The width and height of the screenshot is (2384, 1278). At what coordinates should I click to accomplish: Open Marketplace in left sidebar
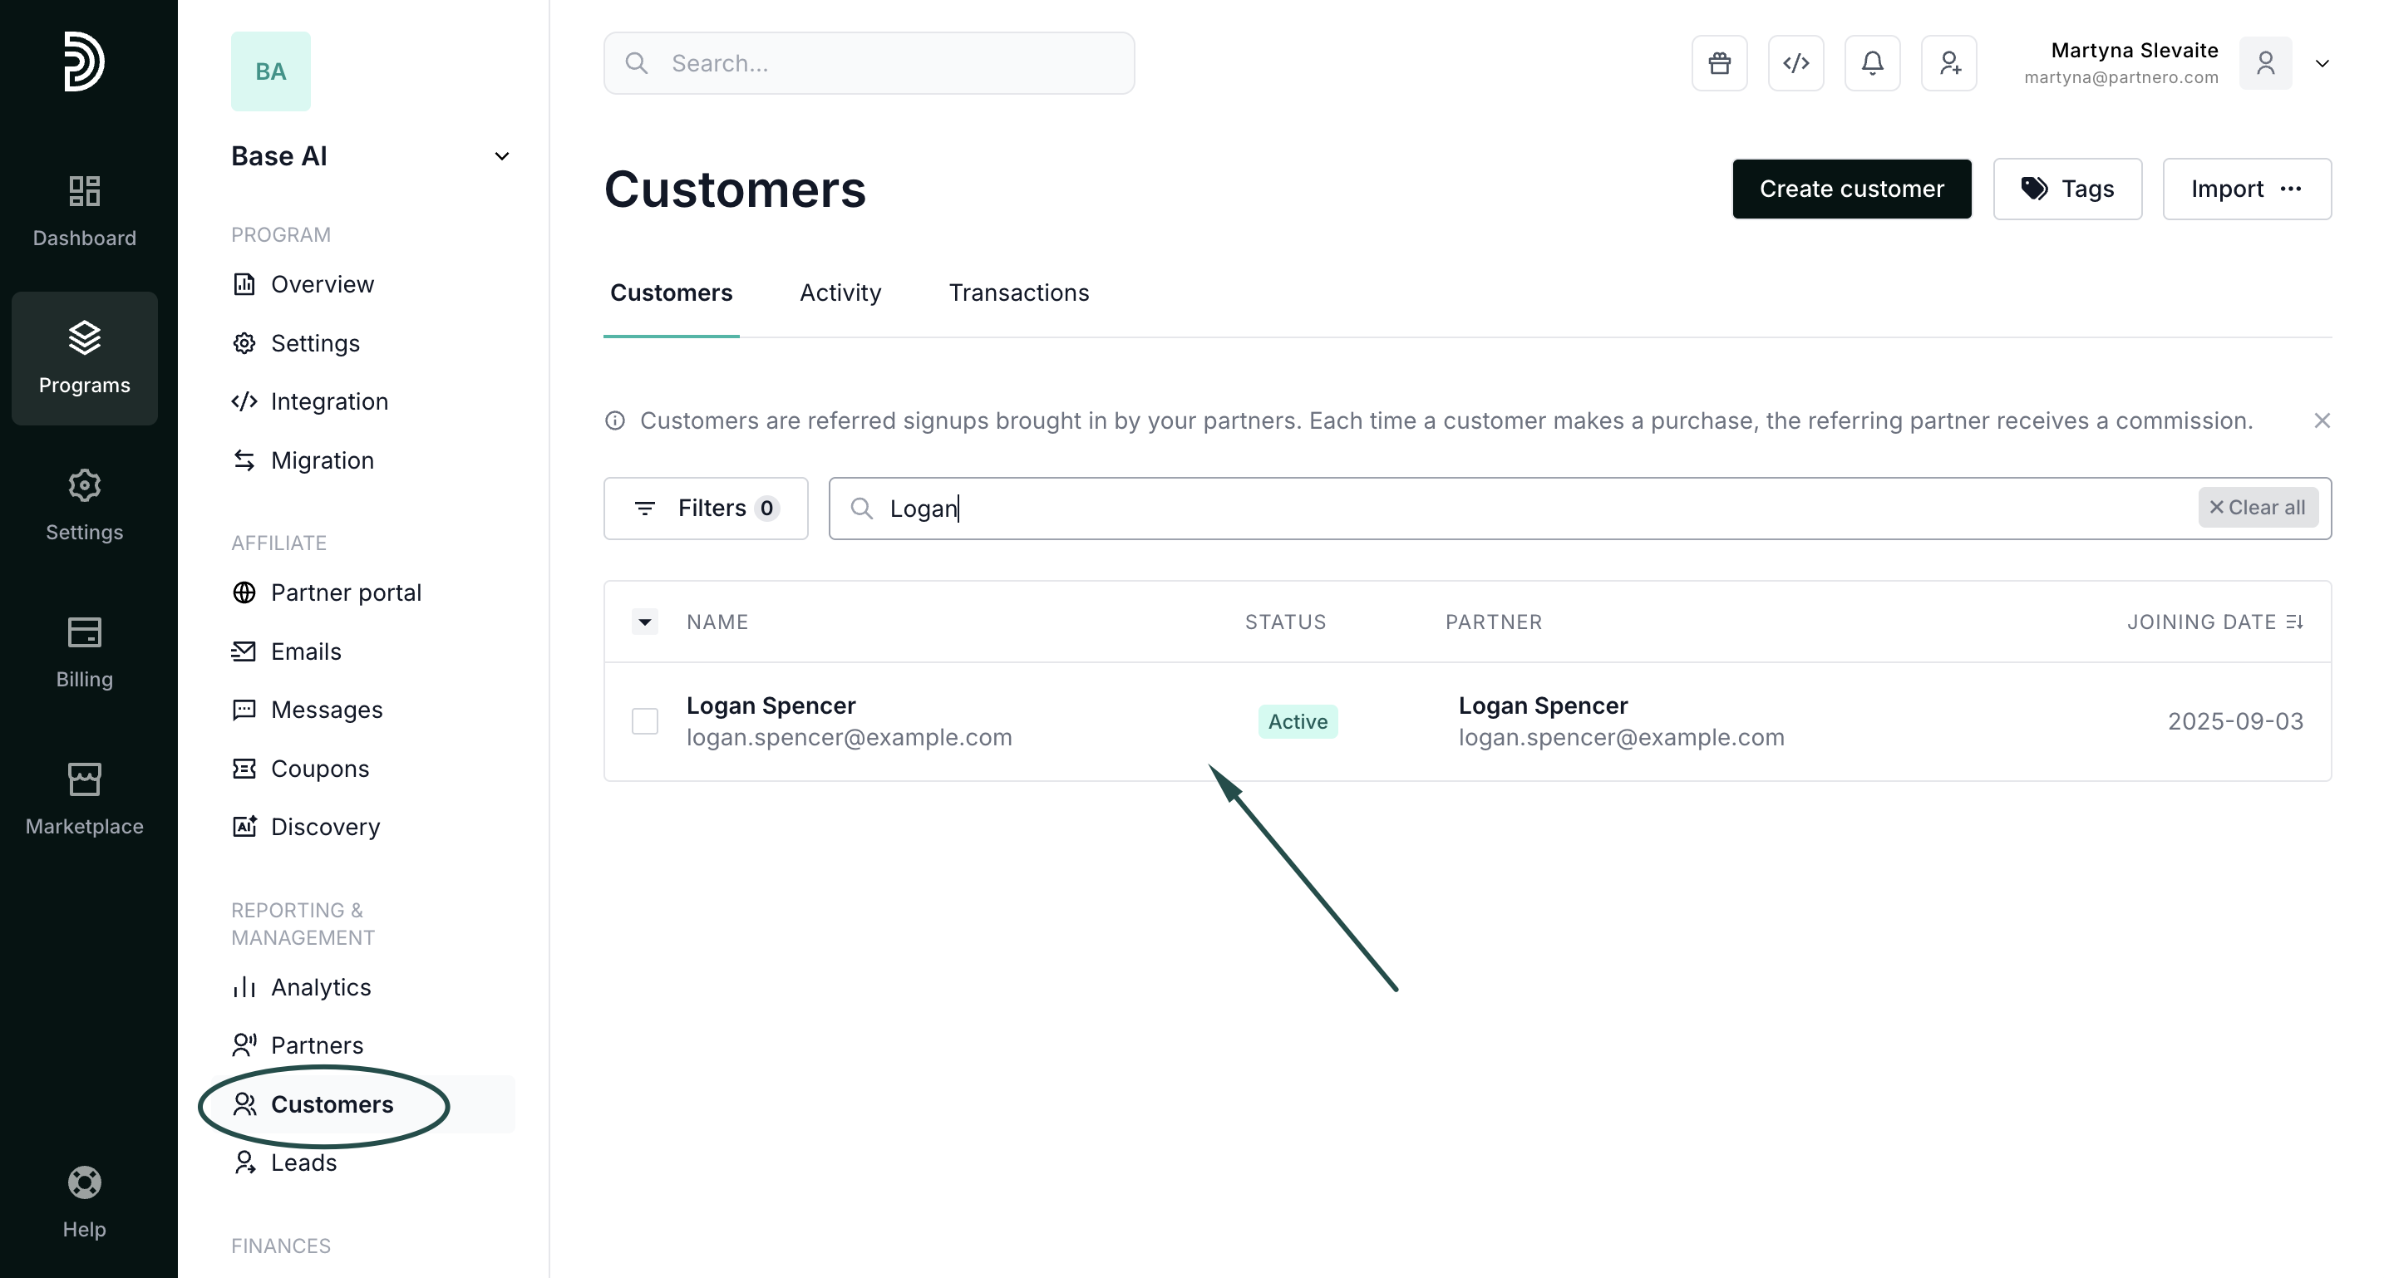coord(84,799)
